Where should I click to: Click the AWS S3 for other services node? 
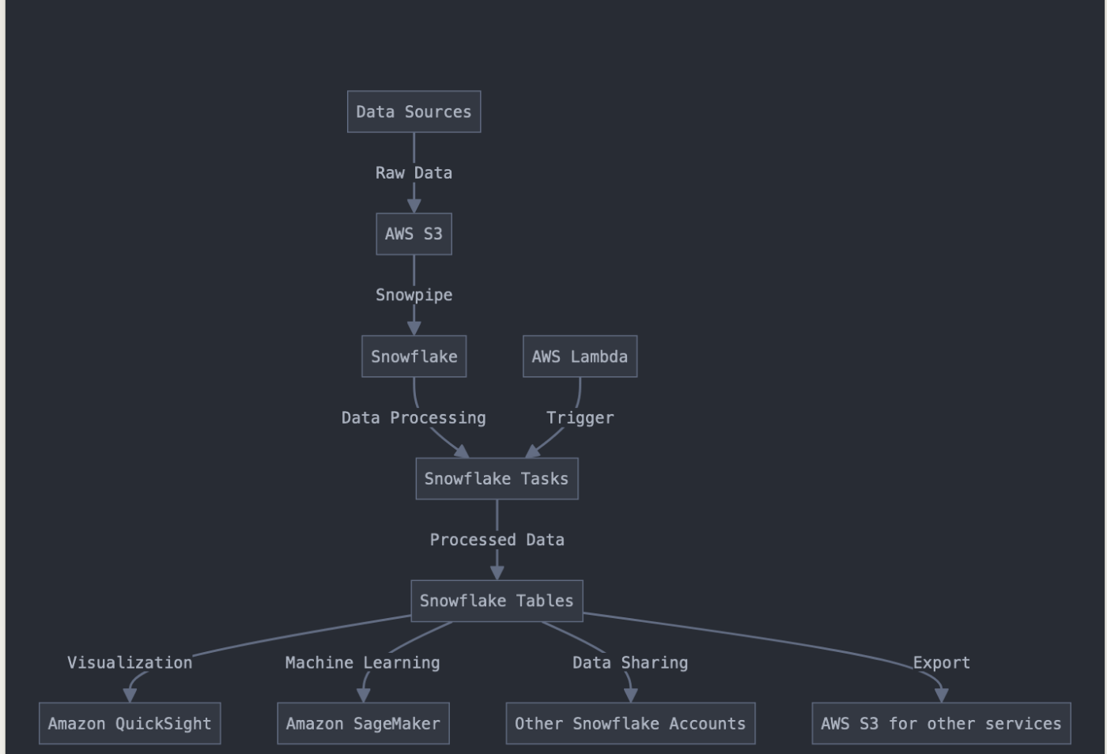point(941,723)
